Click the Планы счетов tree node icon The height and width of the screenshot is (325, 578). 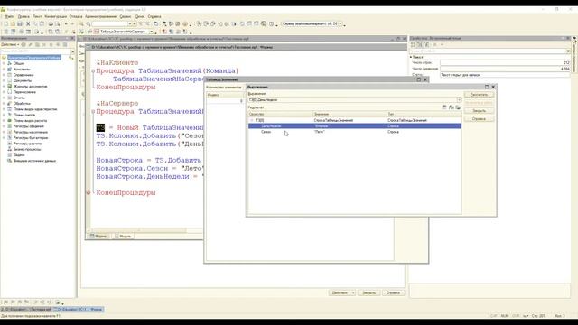[x=10, y=115]
